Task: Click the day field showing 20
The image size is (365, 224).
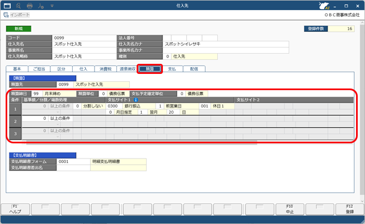Action: coord(173,112)
